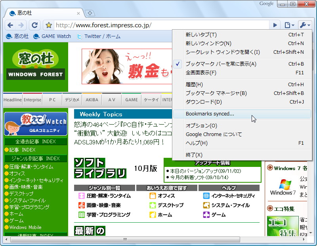Click the インターネット・セキュリティ globe icon
The height and width of the screenshot is (246, 317).
click(206, 195)
